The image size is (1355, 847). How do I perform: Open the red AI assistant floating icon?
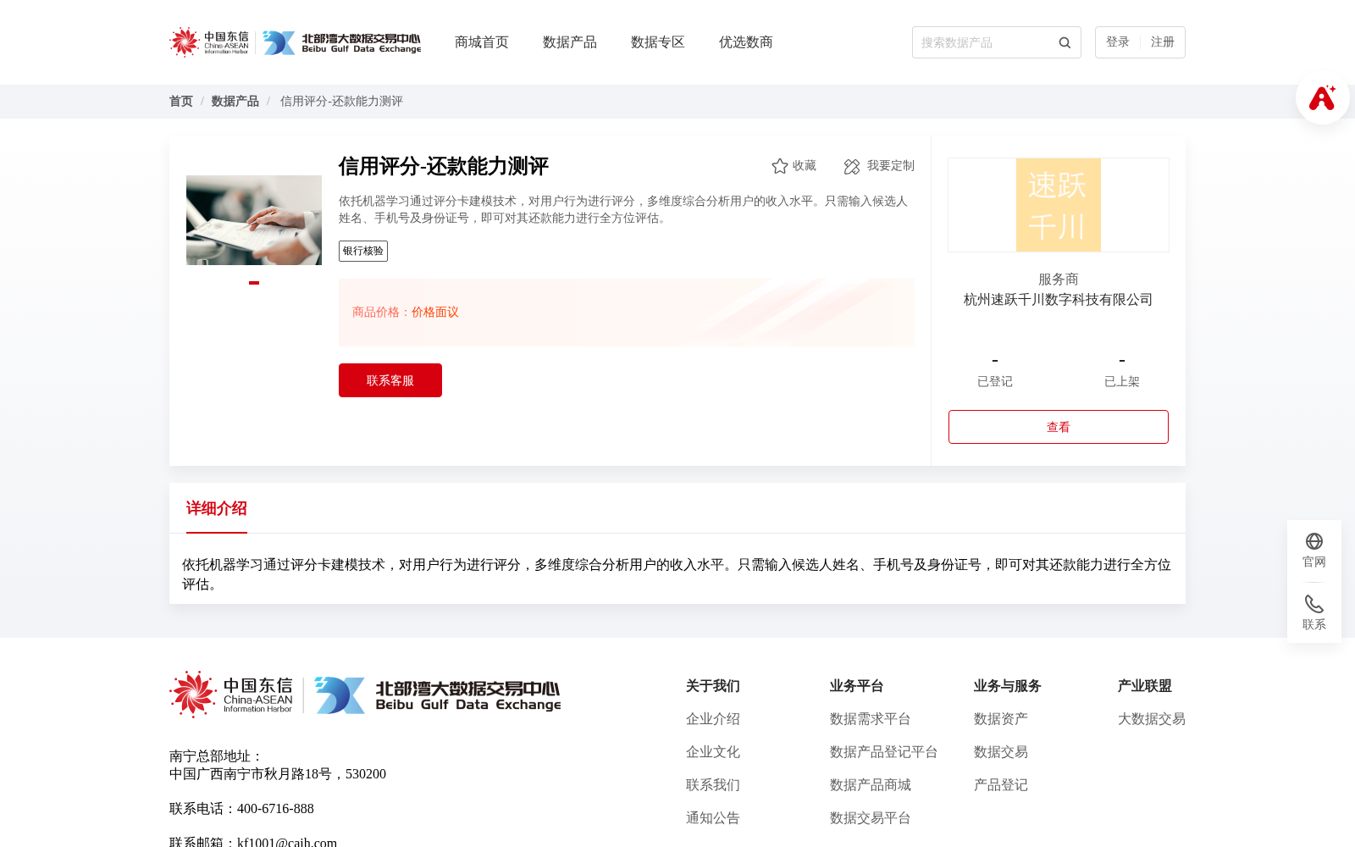point(1322,98)
